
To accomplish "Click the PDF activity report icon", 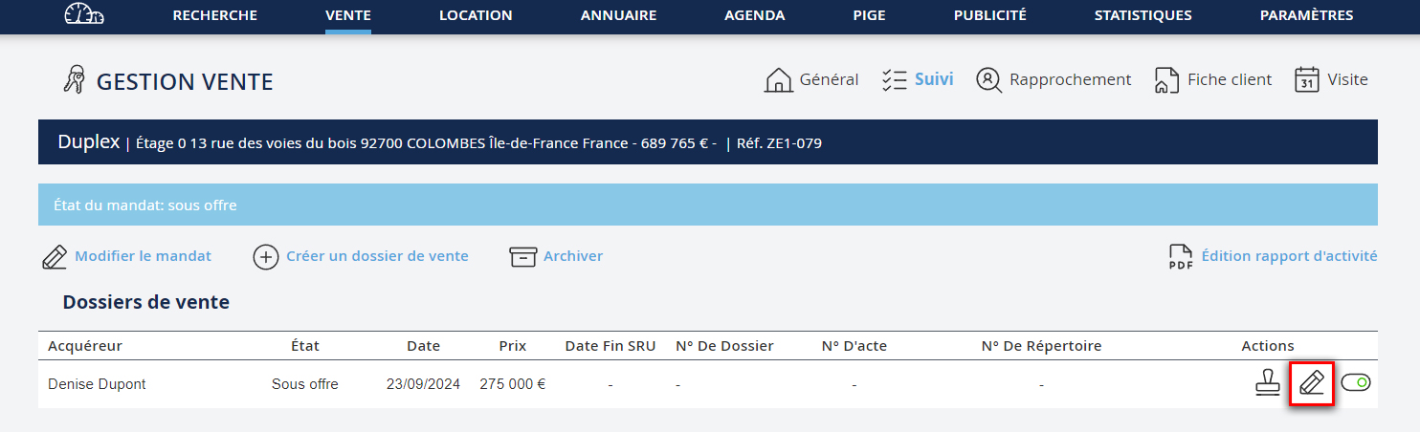I will click(1181, 257).
